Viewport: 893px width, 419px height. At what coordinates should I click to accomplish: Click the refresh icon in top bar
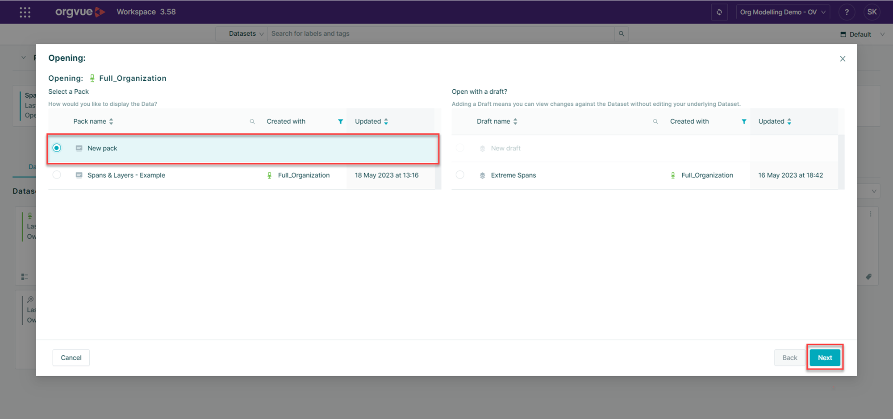[719, 12]
